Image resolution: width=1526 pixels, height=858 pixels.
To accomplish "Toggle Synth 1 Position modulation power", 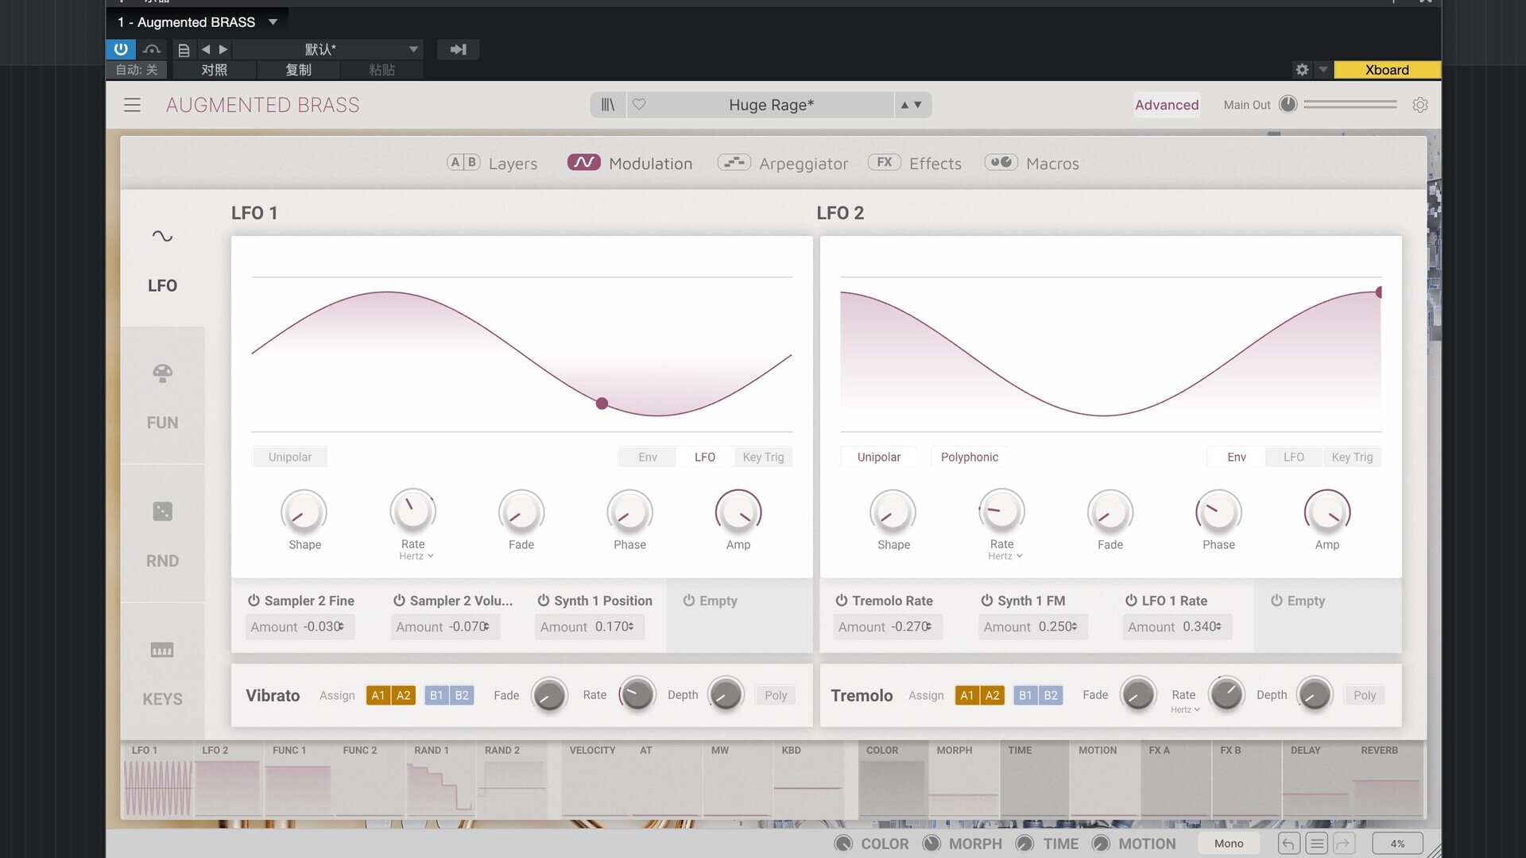I will (544, 601).
